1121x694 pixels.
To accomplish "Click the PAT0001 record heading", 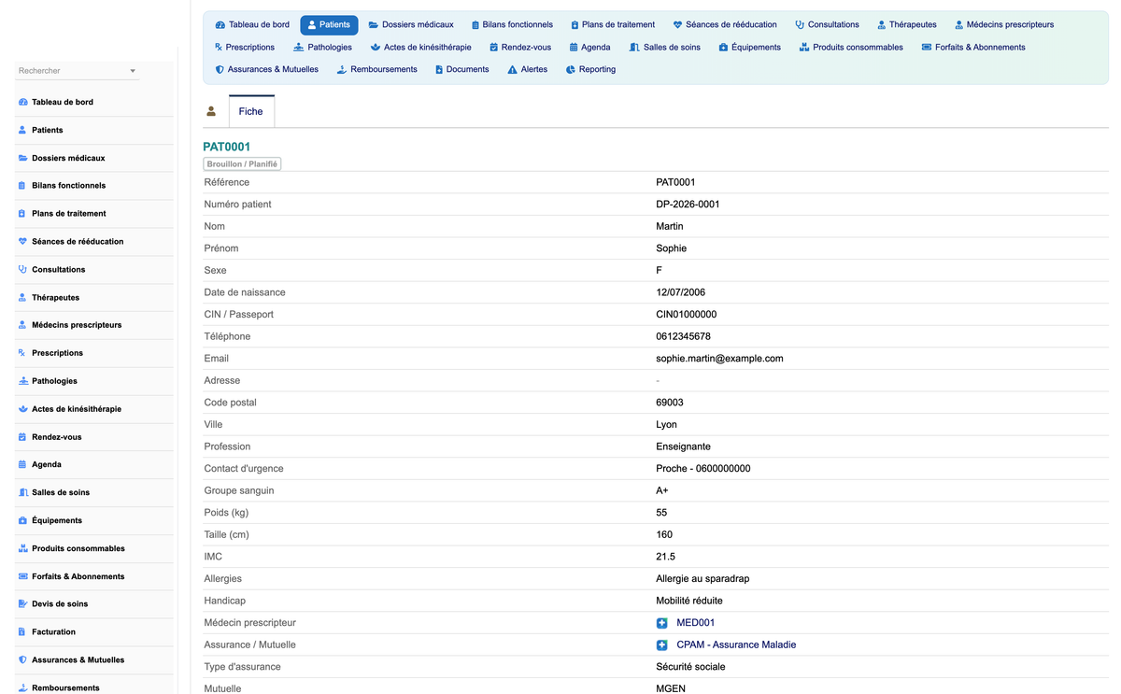I will [227, 147].
